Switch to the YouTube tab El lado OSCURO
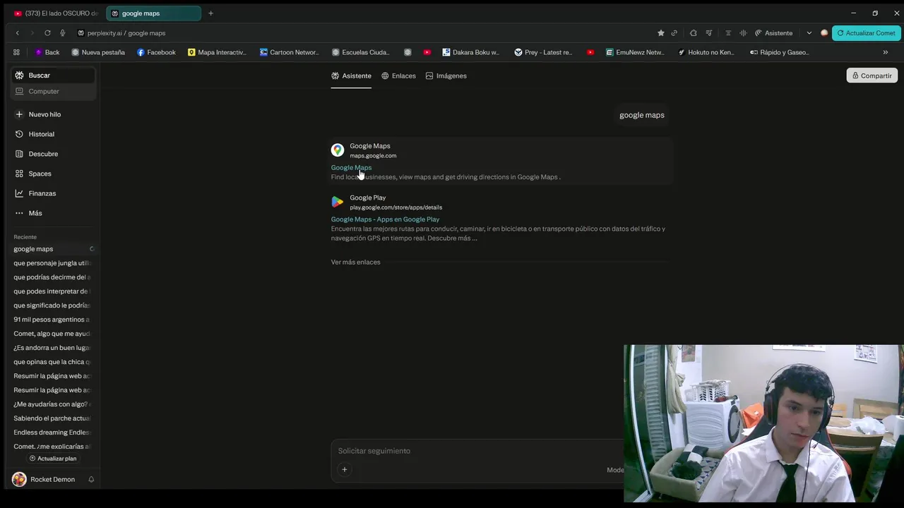The width and height of the screenshot is (904, 508). (x=56, y=13)
